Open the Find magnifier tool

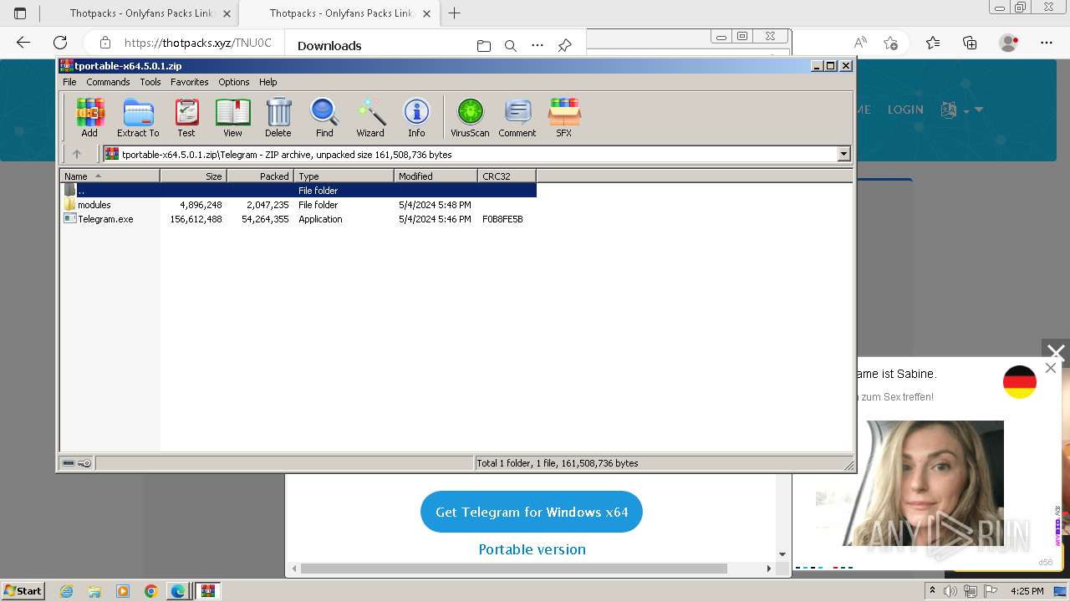point(324,117)
